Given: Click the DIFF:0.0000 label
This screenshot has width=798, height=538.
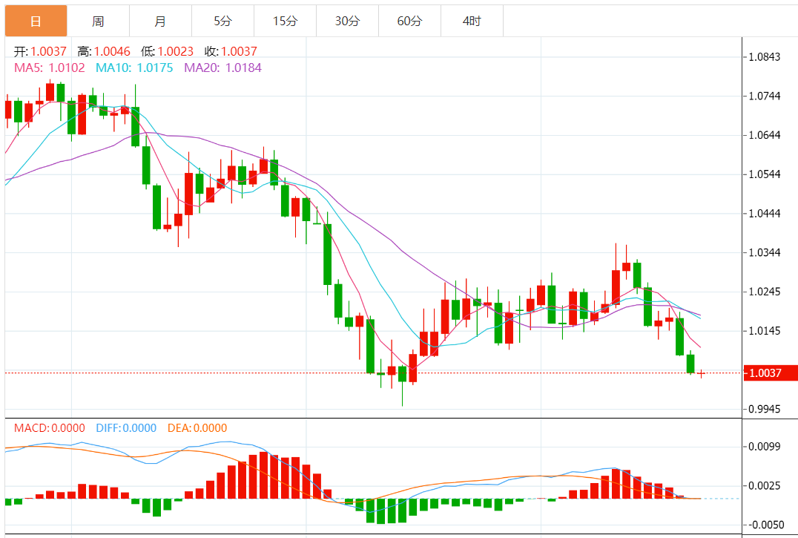Looking at the screenshot, I should [126, 428].
